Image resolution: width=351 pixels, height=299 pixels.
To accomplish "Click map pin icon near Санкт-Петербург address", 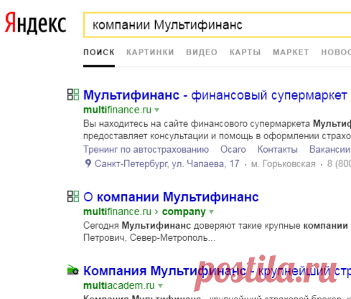I will (x=88, y=163).
